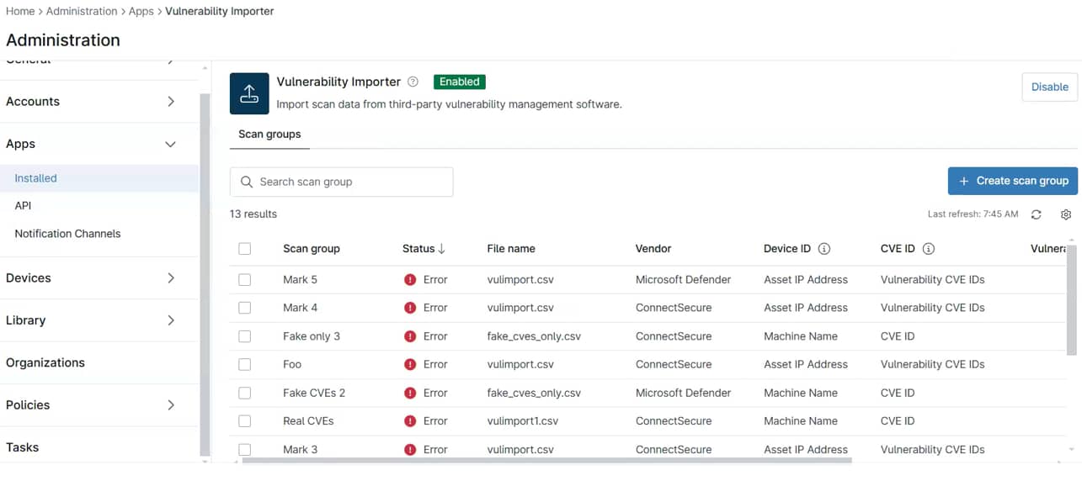Go to Home breadcrumb link
The image size is (1082, 486).
pos(20,11)
